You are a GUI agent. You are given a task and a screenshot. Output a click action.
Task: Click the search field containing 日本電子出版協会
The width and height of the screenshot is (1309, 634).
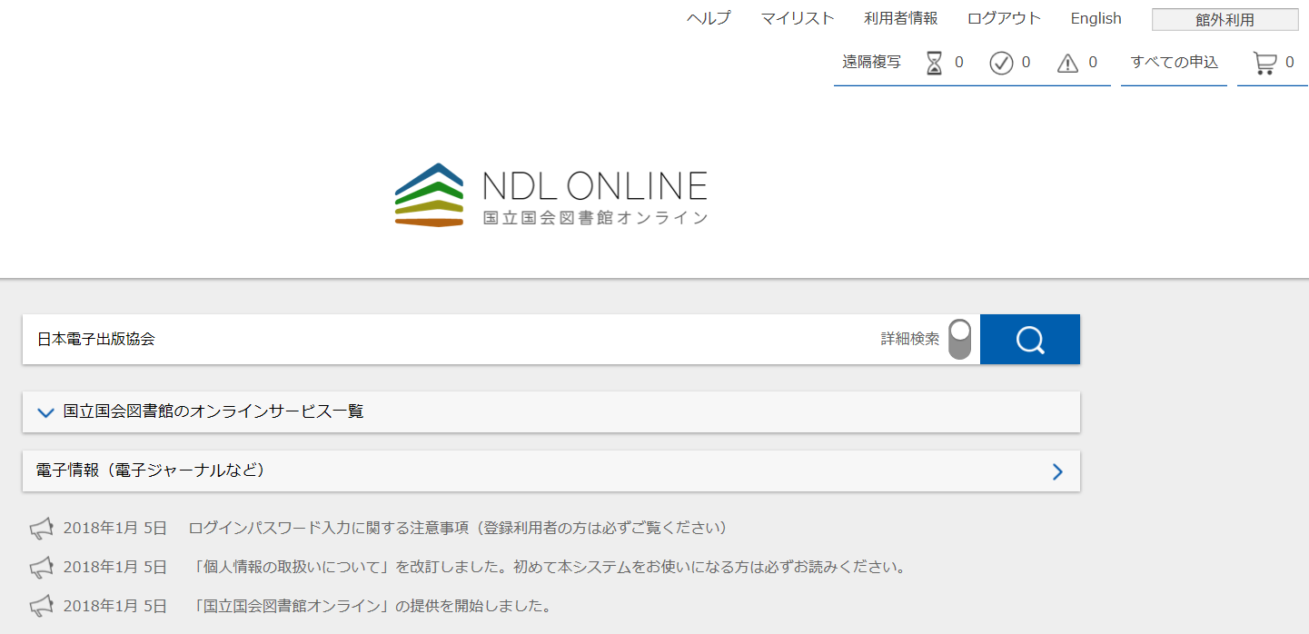[x=445, y=340]
